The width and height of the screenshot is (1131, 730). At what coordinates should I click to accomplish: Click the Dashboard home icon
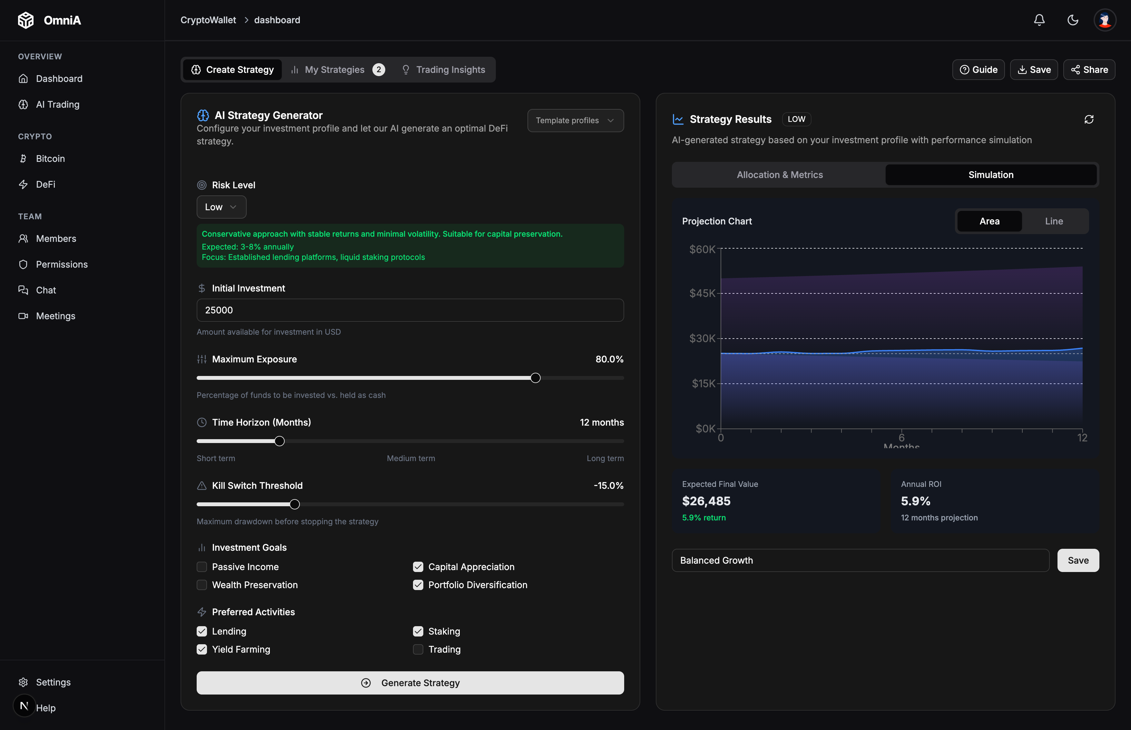23,79
